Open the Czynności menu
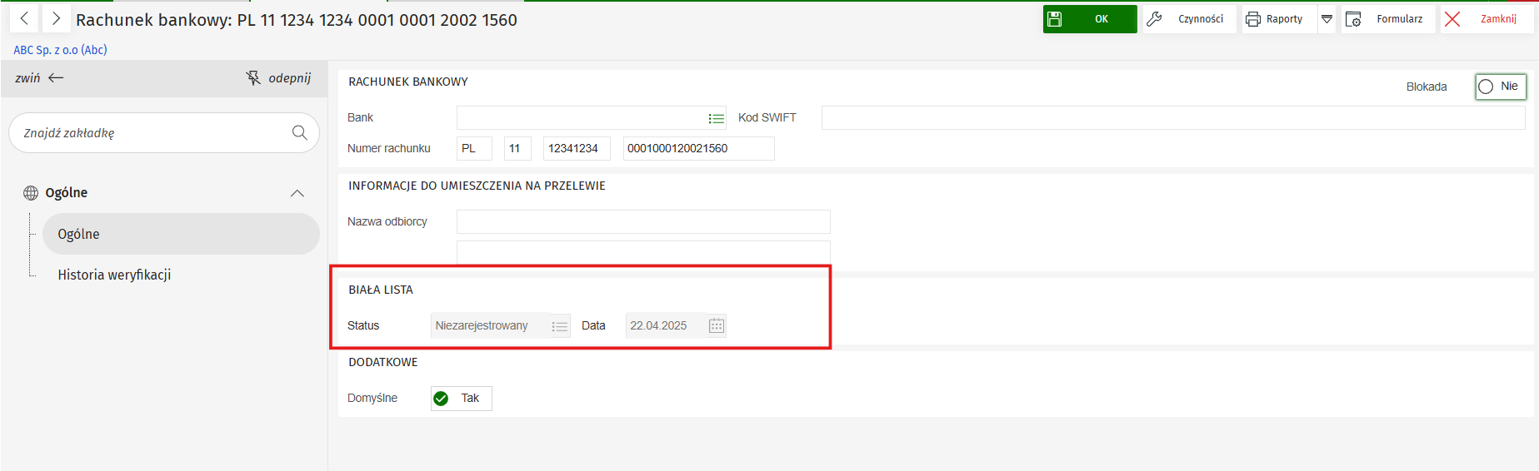1539x471 pixels. tap(1187, 19)
